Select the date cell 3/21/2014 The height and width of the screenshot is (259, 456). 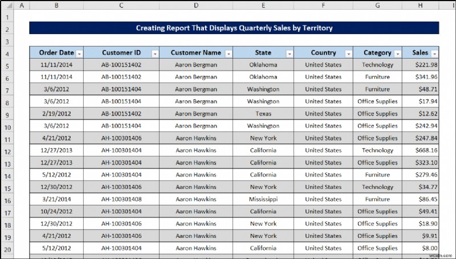(56, 199)
